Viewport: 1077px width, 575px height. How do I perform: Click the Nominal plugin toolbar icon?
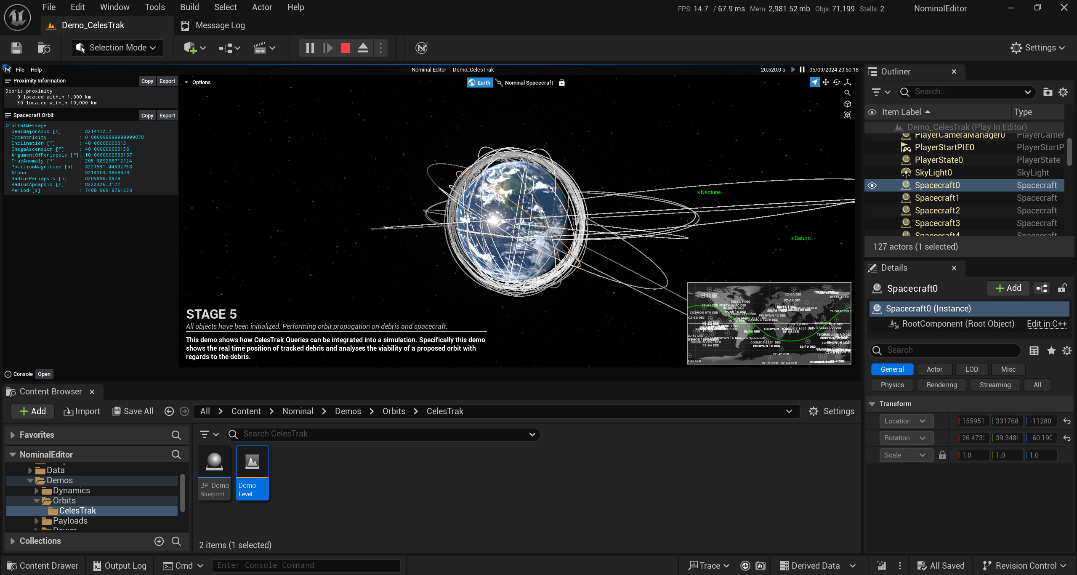(x=422, y=48)
